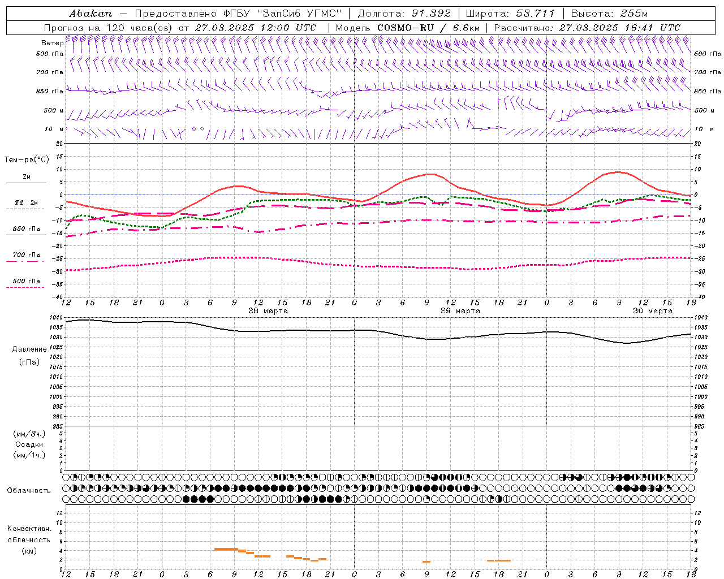Click the 700 гПа temperature legend label
The width and height of the screenshot is (724, 579).
26,255
